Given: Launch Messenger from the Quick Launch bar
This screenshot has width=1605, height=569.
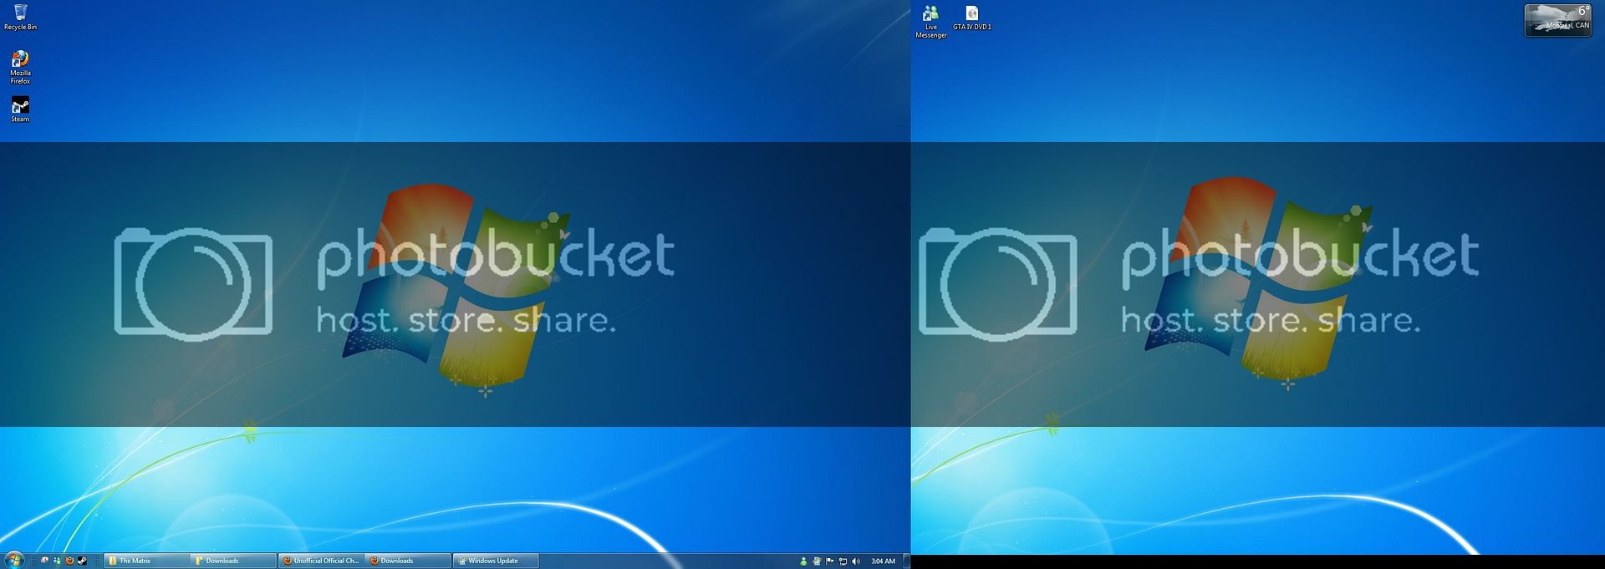Looking at the screenshot, I should pyautogui.click(x=57, y=561).
